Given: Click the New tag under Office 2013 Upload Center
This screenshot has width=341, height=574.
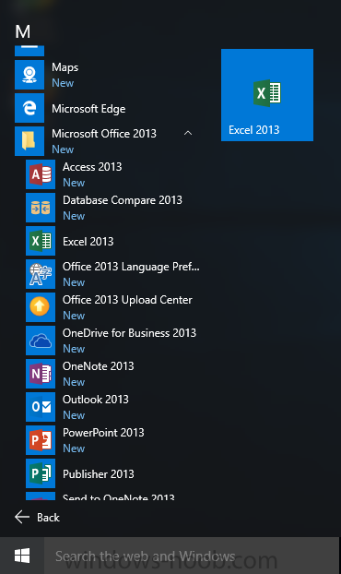Looking at the screenshot, I should click(x=74, y=316).
